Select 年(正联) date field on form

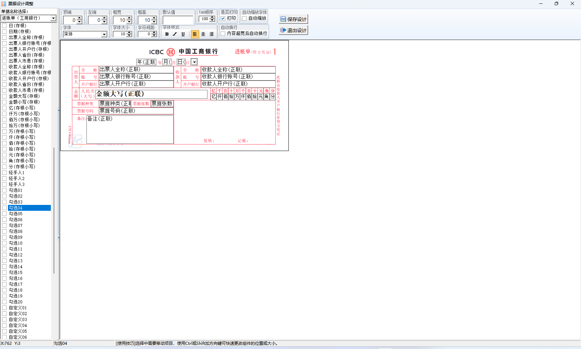tap(146, 62)
